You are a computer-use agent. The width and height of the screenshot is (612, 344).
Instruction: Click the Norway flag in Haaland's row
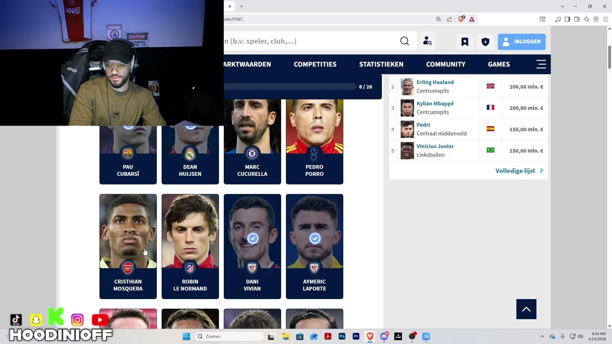pyautogui.click(x=490, y=86)
